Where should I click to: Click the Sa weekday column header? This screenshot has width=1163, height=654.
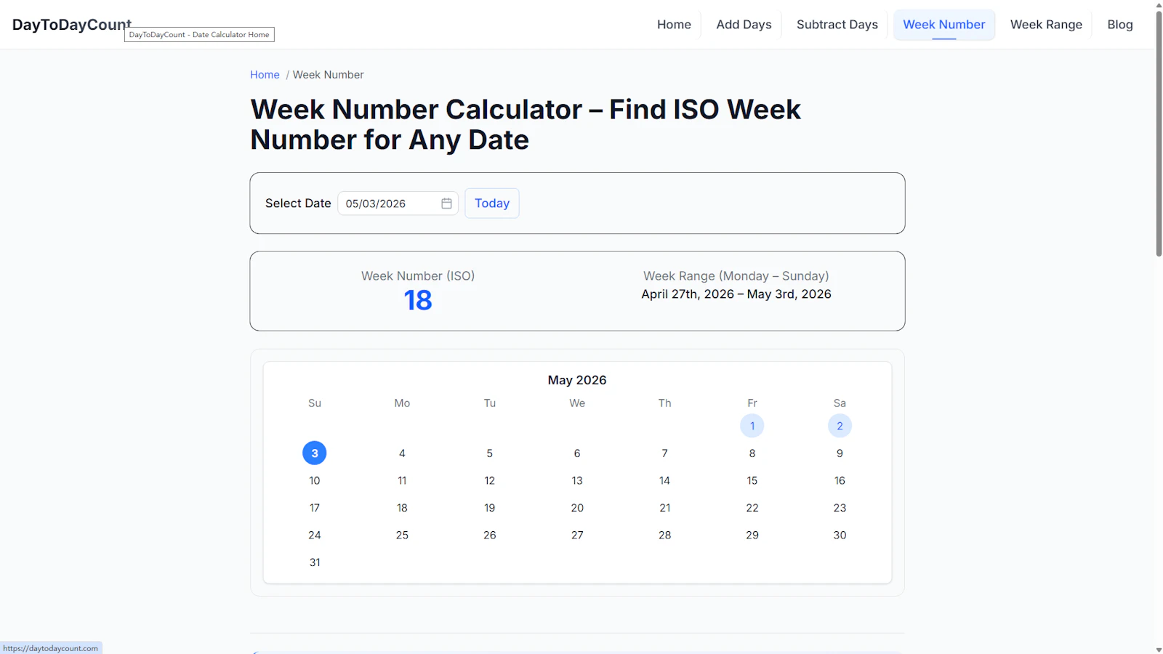tap(840, 403)
